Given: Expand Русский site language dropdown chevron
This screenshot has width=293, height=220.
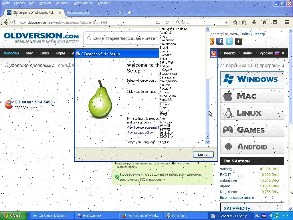Looking at the screenshot, I should click(x=283, y=53).
